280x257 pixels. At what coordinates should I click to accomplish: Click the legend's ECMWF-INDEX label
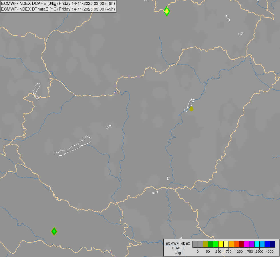[178, 244]
